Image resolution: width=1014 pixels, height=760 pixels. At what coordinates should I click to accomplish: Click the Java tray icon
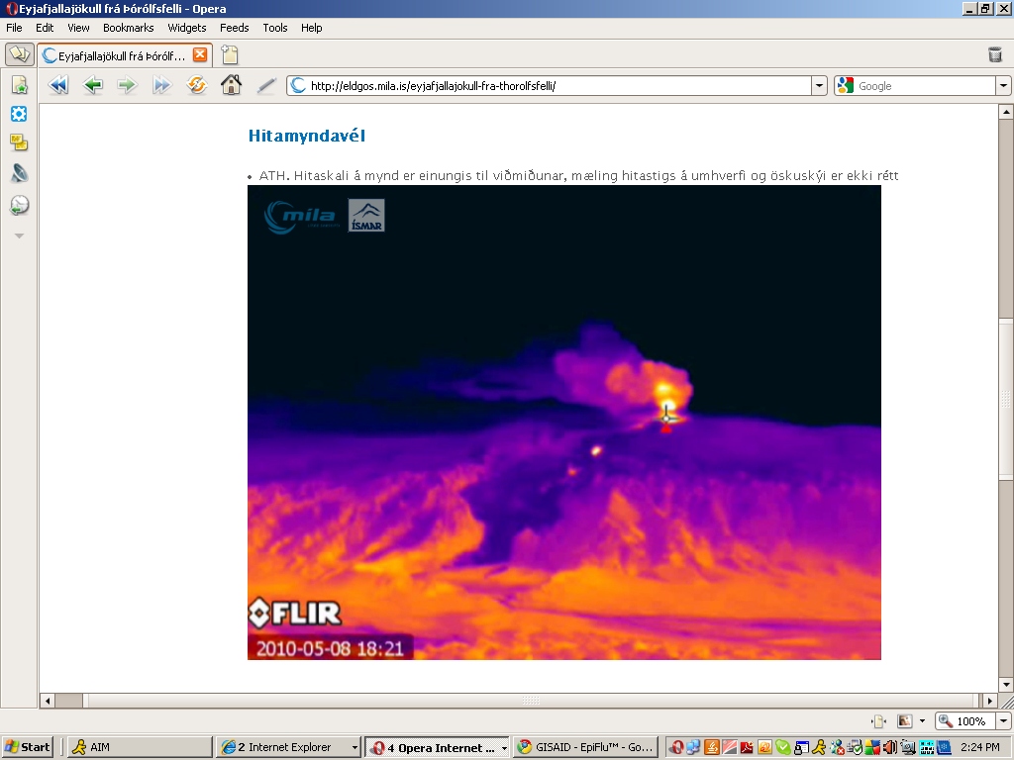tap(712, 748)
